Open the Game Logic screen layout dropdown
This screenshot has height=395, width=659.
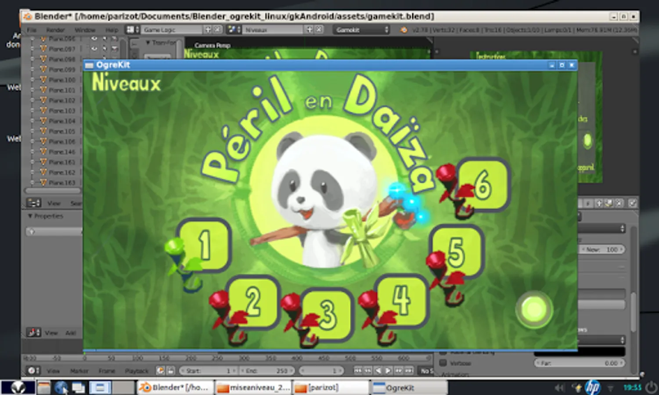click(172, 30)
